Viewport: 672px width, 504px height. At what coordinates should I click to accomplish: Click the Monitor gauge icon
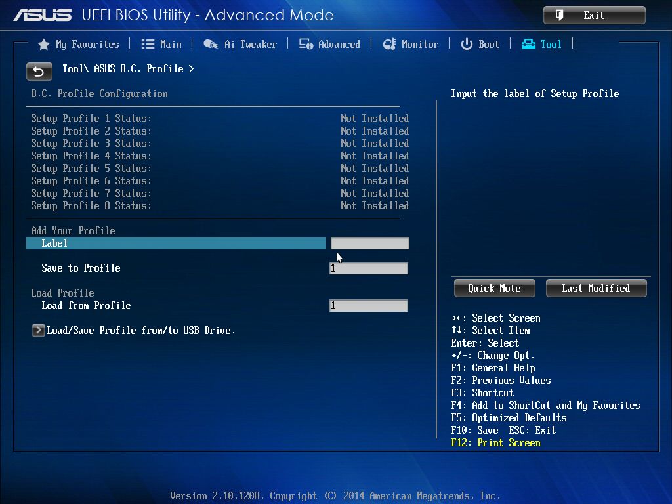coord(390,44)
